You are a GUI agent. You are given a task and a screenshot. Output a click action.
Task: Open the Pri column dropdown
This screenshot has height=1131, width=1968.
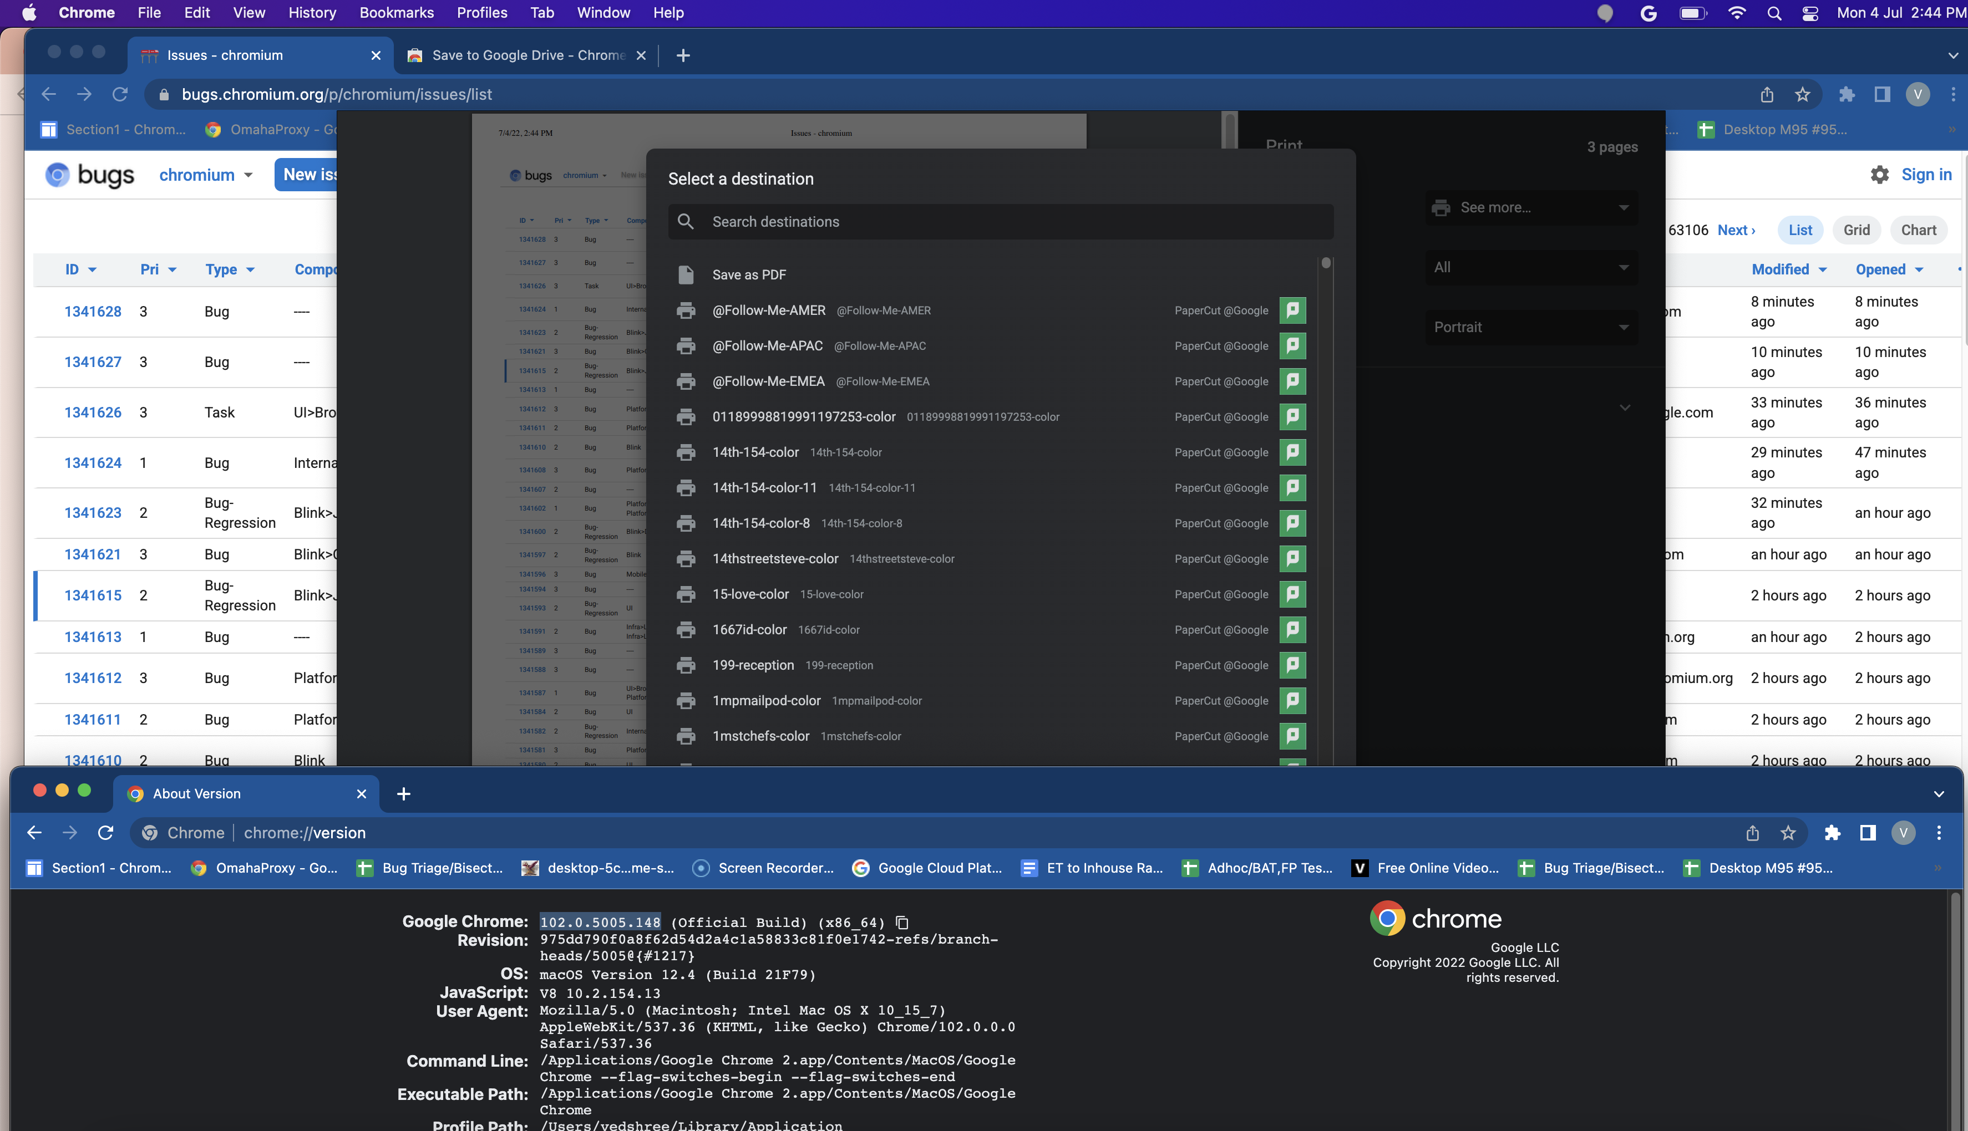click(x=159, y=269)
